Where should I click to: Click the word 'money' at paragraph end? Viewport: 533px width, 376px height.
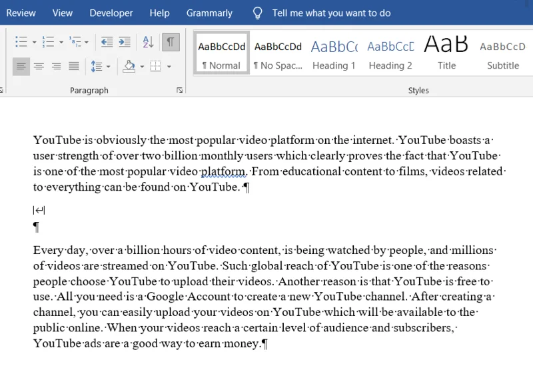click(x=241, y=344)
